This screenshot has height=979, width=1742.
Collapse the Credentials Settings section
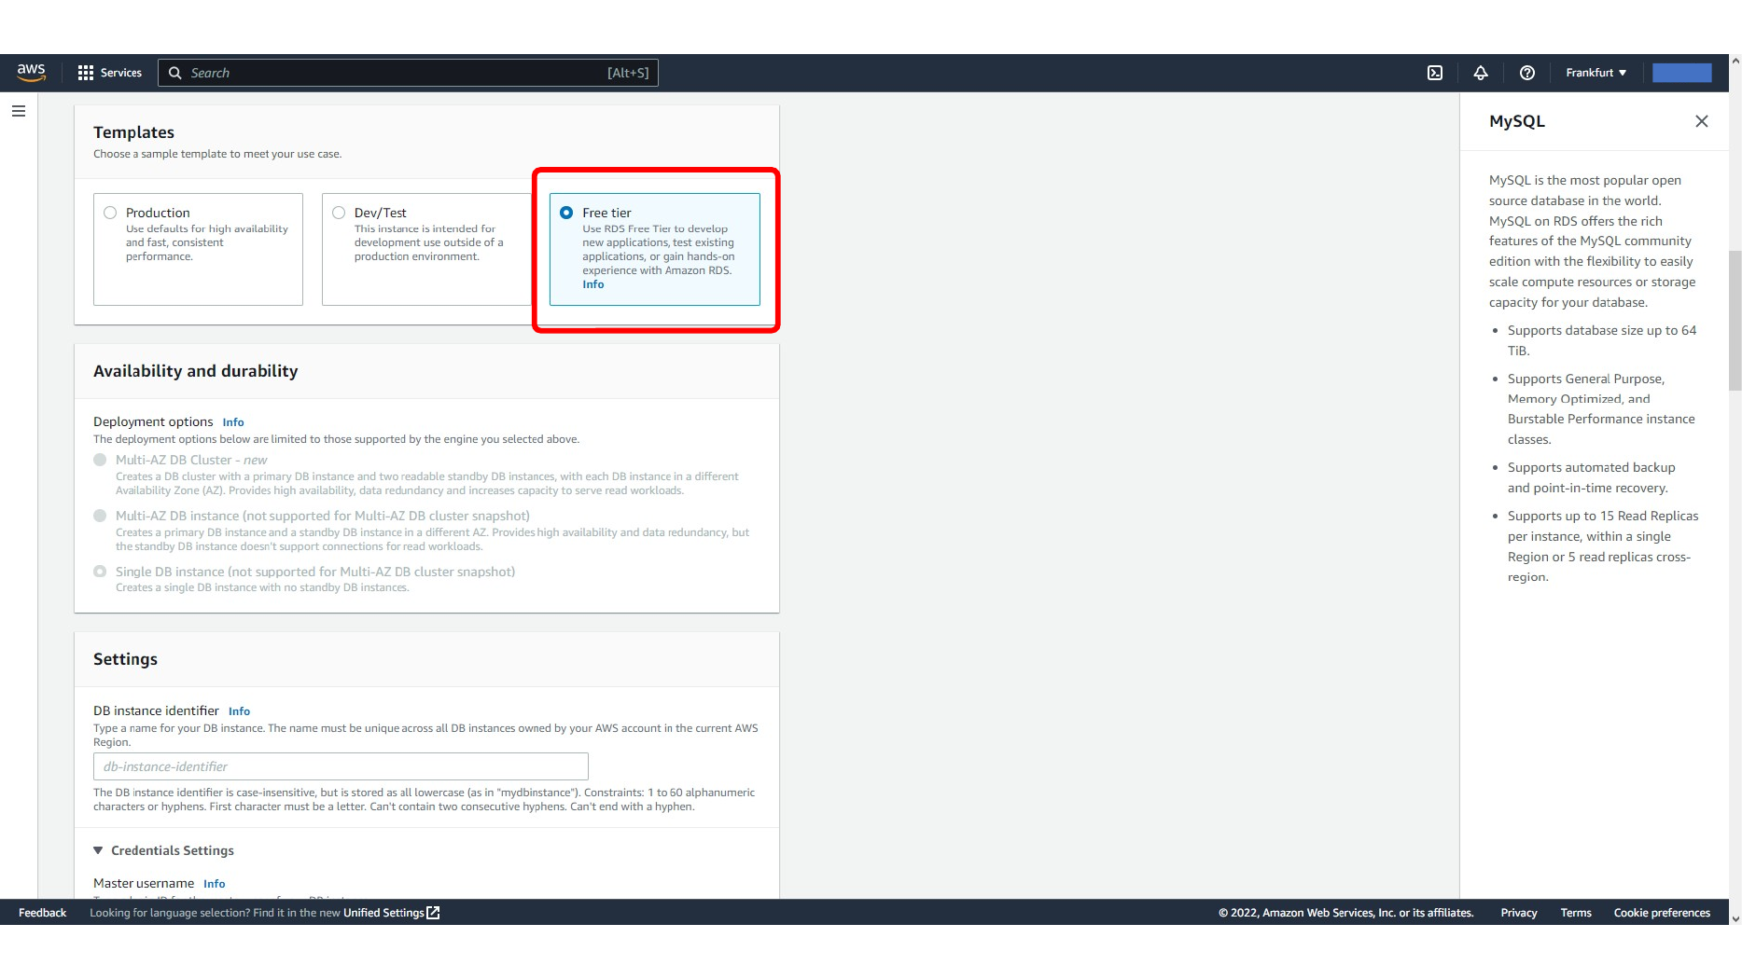98,850
